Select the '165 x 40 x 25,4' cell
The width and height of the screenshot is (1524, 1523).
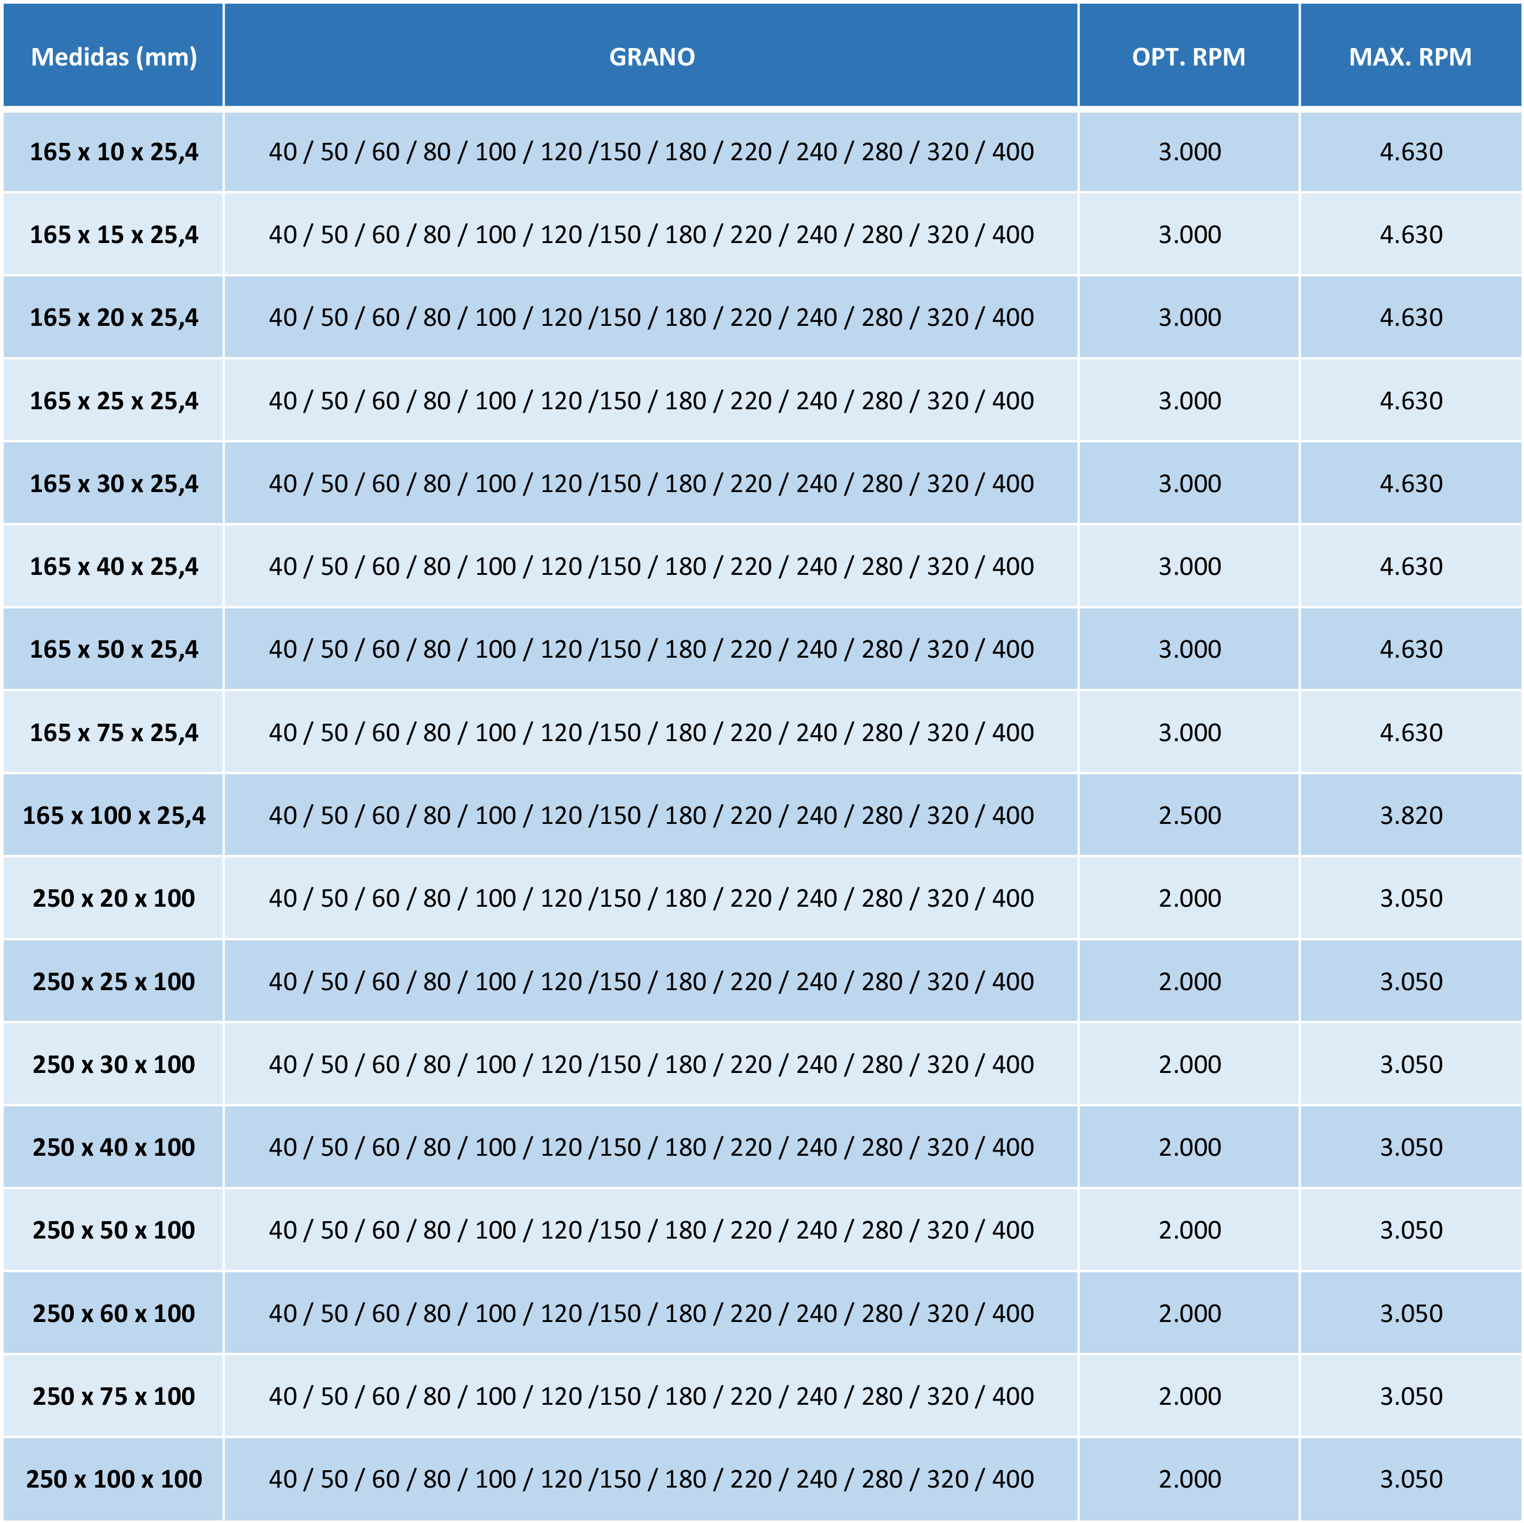coord(113,566)
